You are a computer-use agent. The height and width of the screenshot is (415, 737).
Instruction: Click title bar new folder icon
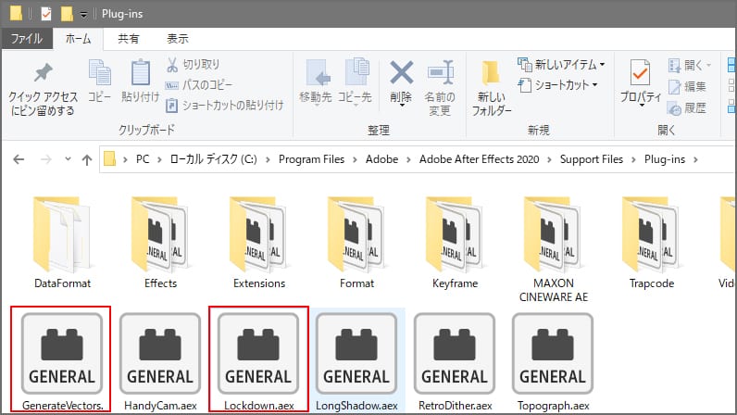67,14
